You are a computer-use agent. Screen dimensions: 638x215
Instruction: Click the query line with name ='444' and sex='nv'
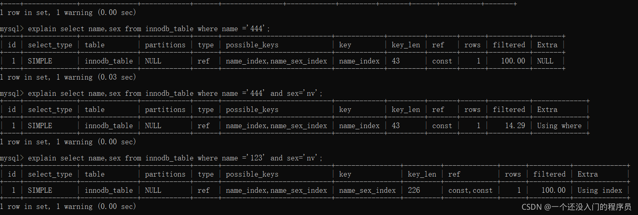click(x=161, y=93)
